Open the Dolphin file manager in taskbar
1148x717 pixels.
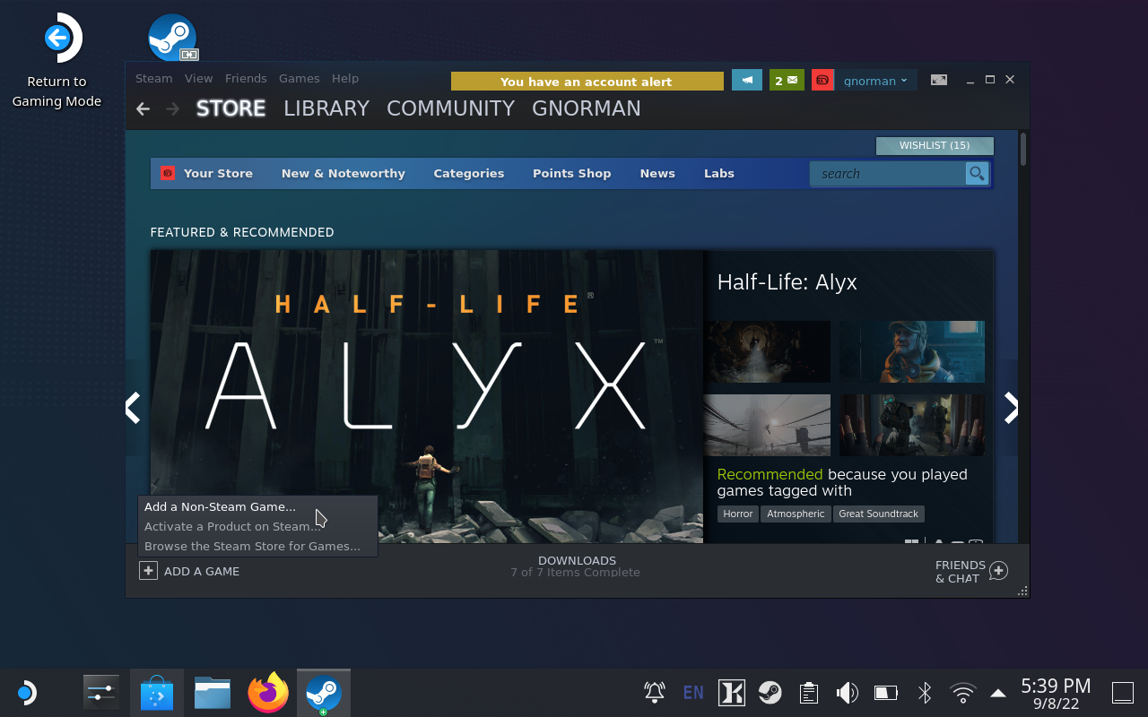point(213,693)
